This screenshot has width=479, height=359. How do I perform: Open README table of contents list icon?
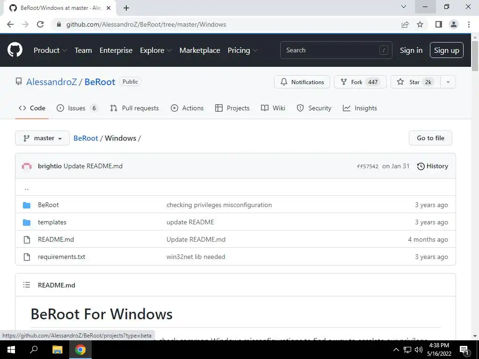(x=27, y=285)
